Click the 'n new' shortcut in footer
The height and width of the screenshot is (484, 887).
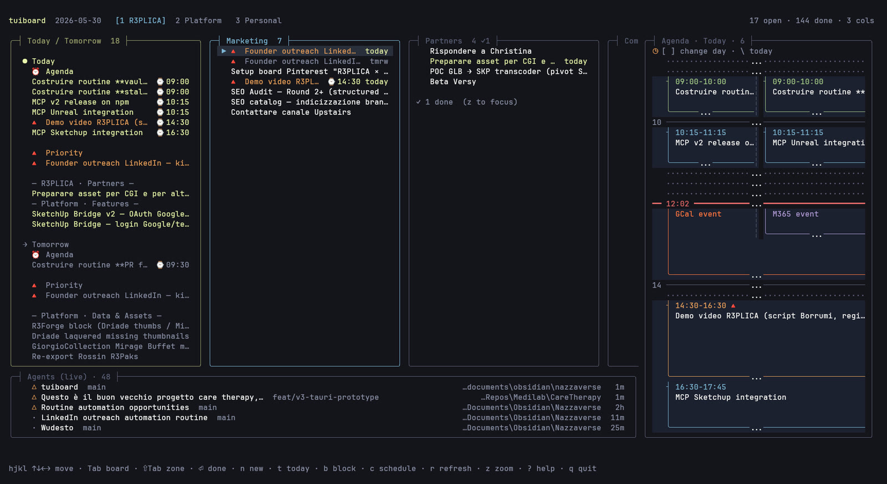252,468
